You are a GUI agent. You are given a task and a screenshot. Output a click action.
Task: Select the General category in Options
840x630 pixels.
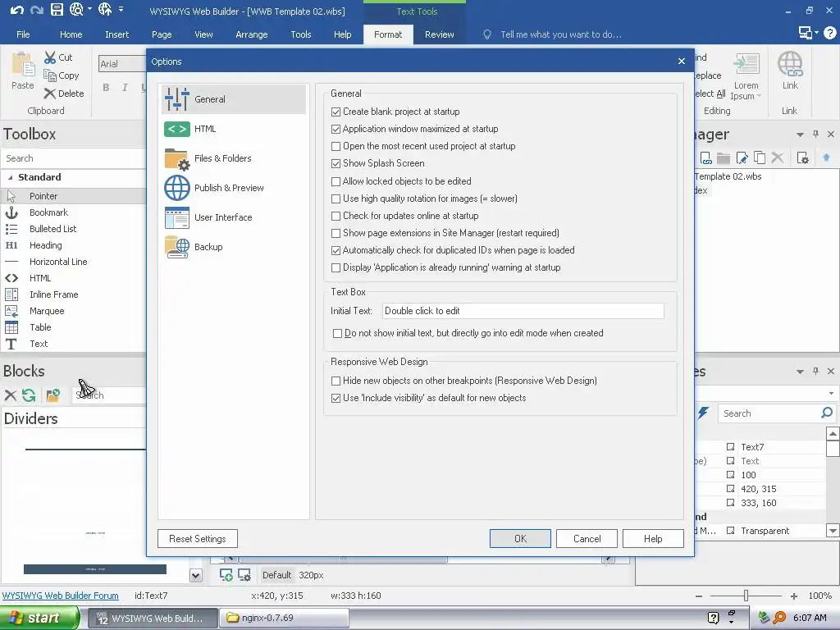(234, 99)
